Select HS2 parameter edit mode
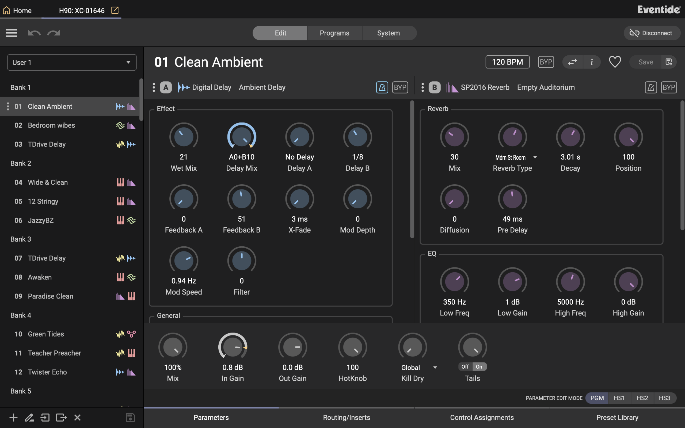The height and width of the screenshot is (428, 685). [x=642, y=398]
